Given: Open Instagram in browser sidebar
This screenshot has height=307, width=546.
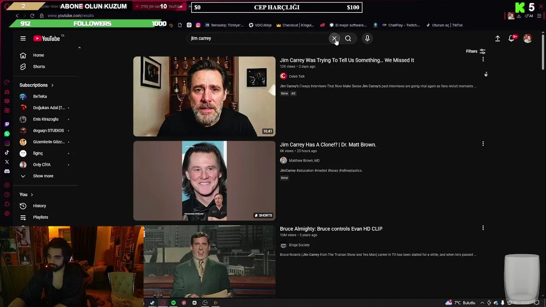Looking at the screenshot, I should pos(7,143).
